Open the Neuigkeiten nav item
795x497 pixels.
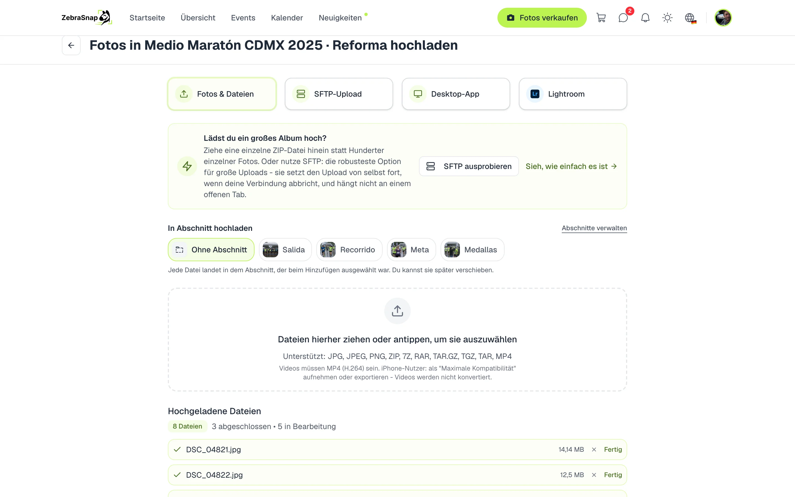point(340,18)
